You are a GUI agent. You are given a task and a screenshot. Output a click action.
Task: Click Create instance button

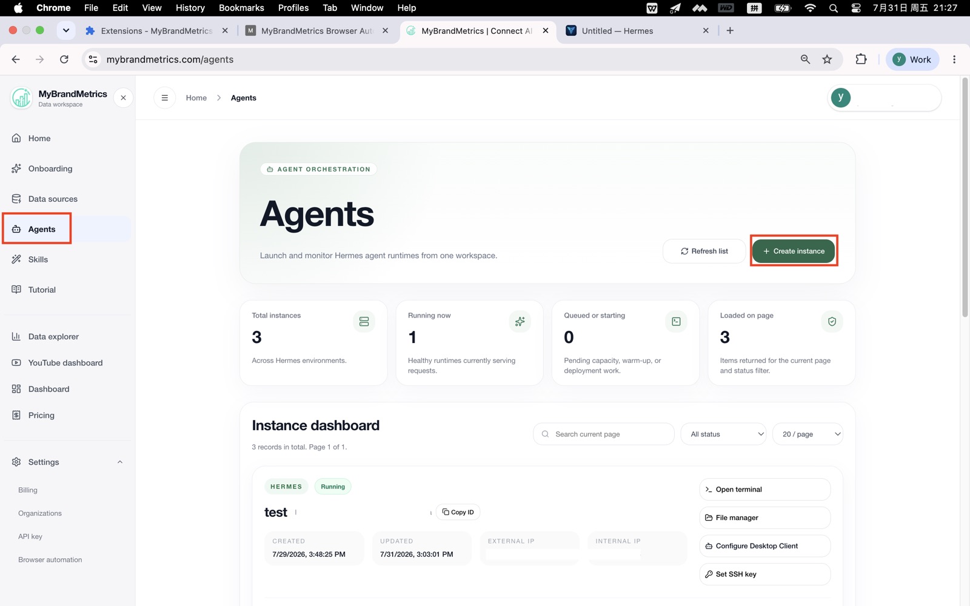(794, 251)
